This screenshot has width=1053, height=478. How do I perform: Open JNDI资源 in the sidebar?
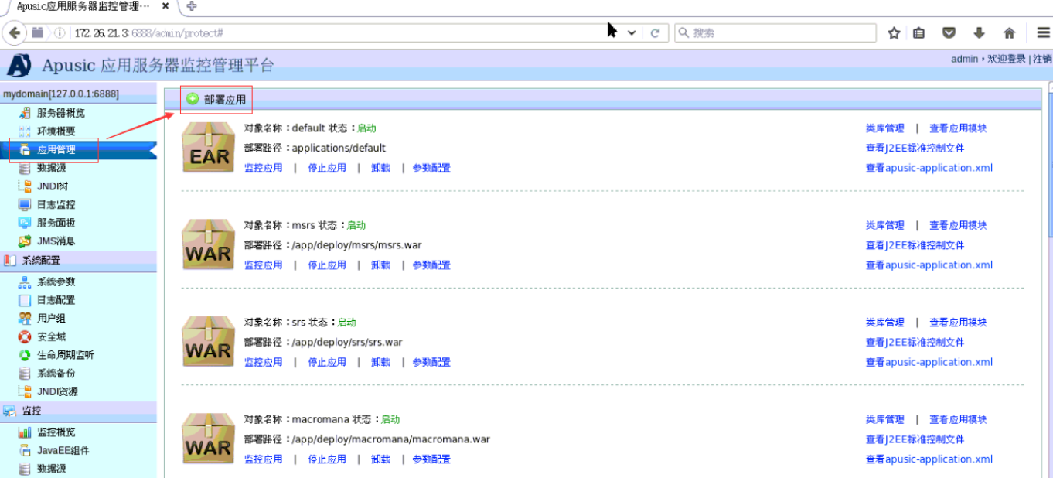tap(57, 392)
